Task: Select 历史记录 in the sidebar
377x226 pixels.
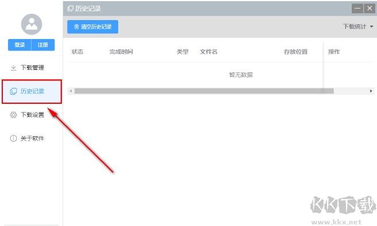Action: pos(32,91)
